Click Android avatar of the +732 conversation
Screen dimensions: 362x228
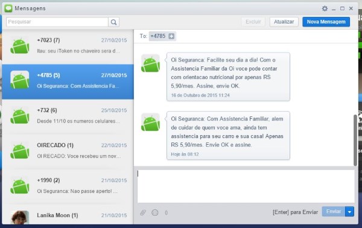coord(20,116)
